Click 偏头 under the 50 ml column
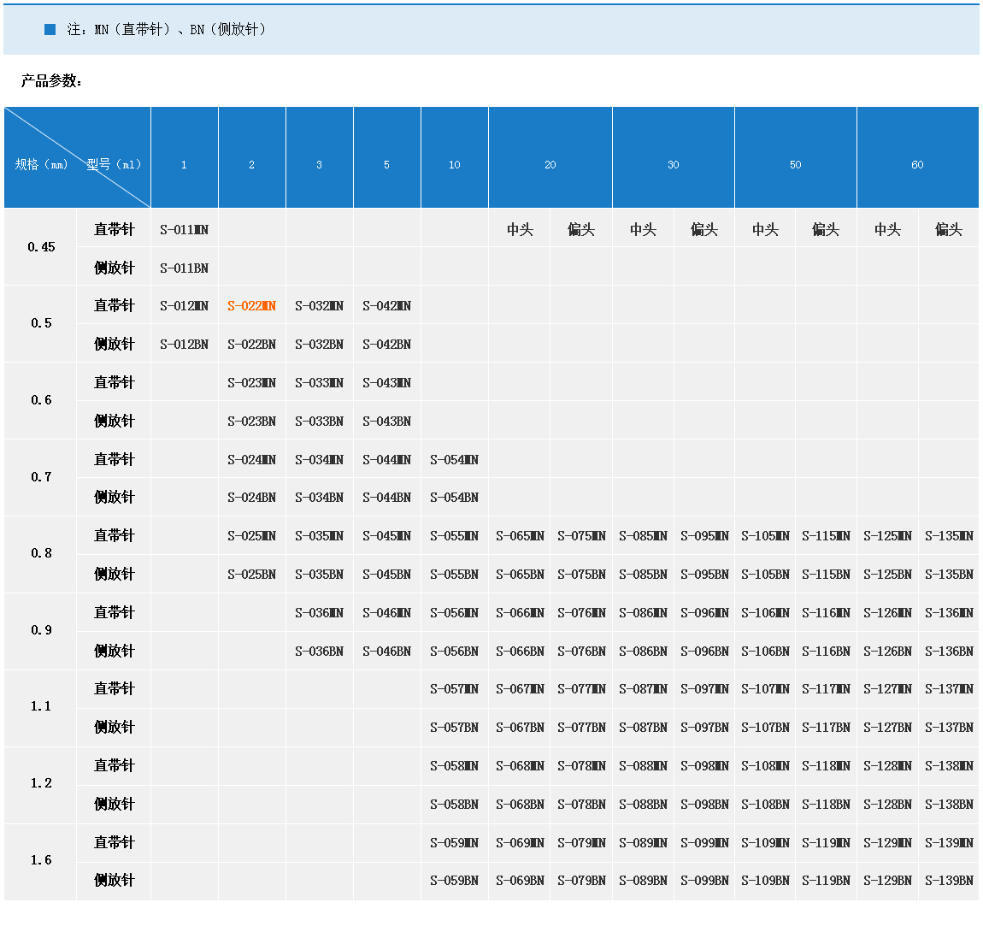The height and width of the screenshot is (932, 983). click(x=826, y=229)
